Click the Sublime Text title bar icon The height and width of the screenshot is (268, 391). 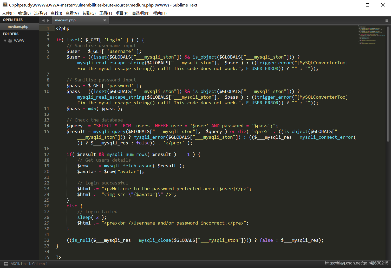click(5, 5)
